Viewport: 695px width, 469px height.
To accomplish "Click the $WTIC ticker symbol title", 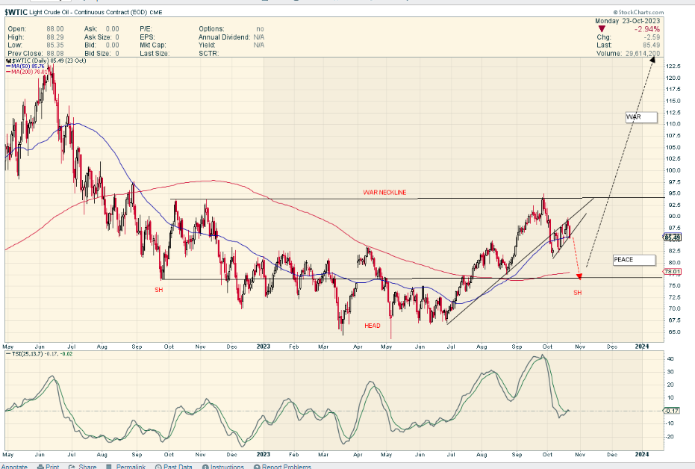I will click(x=16, y=13).
